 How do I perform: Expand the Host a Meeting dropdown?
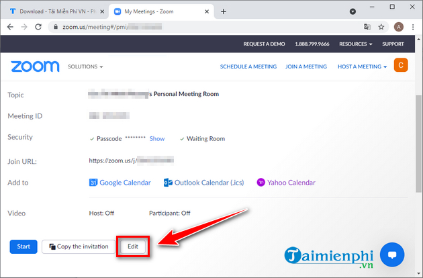[x=362, y=66]
